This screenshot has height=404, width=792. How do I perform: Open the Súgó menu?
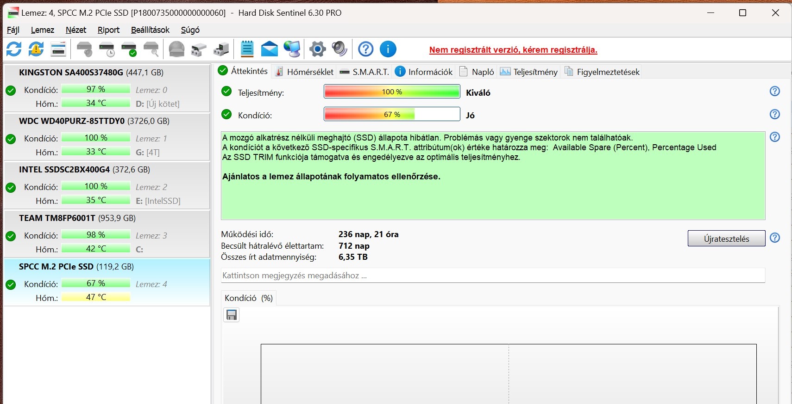(190, 30)
